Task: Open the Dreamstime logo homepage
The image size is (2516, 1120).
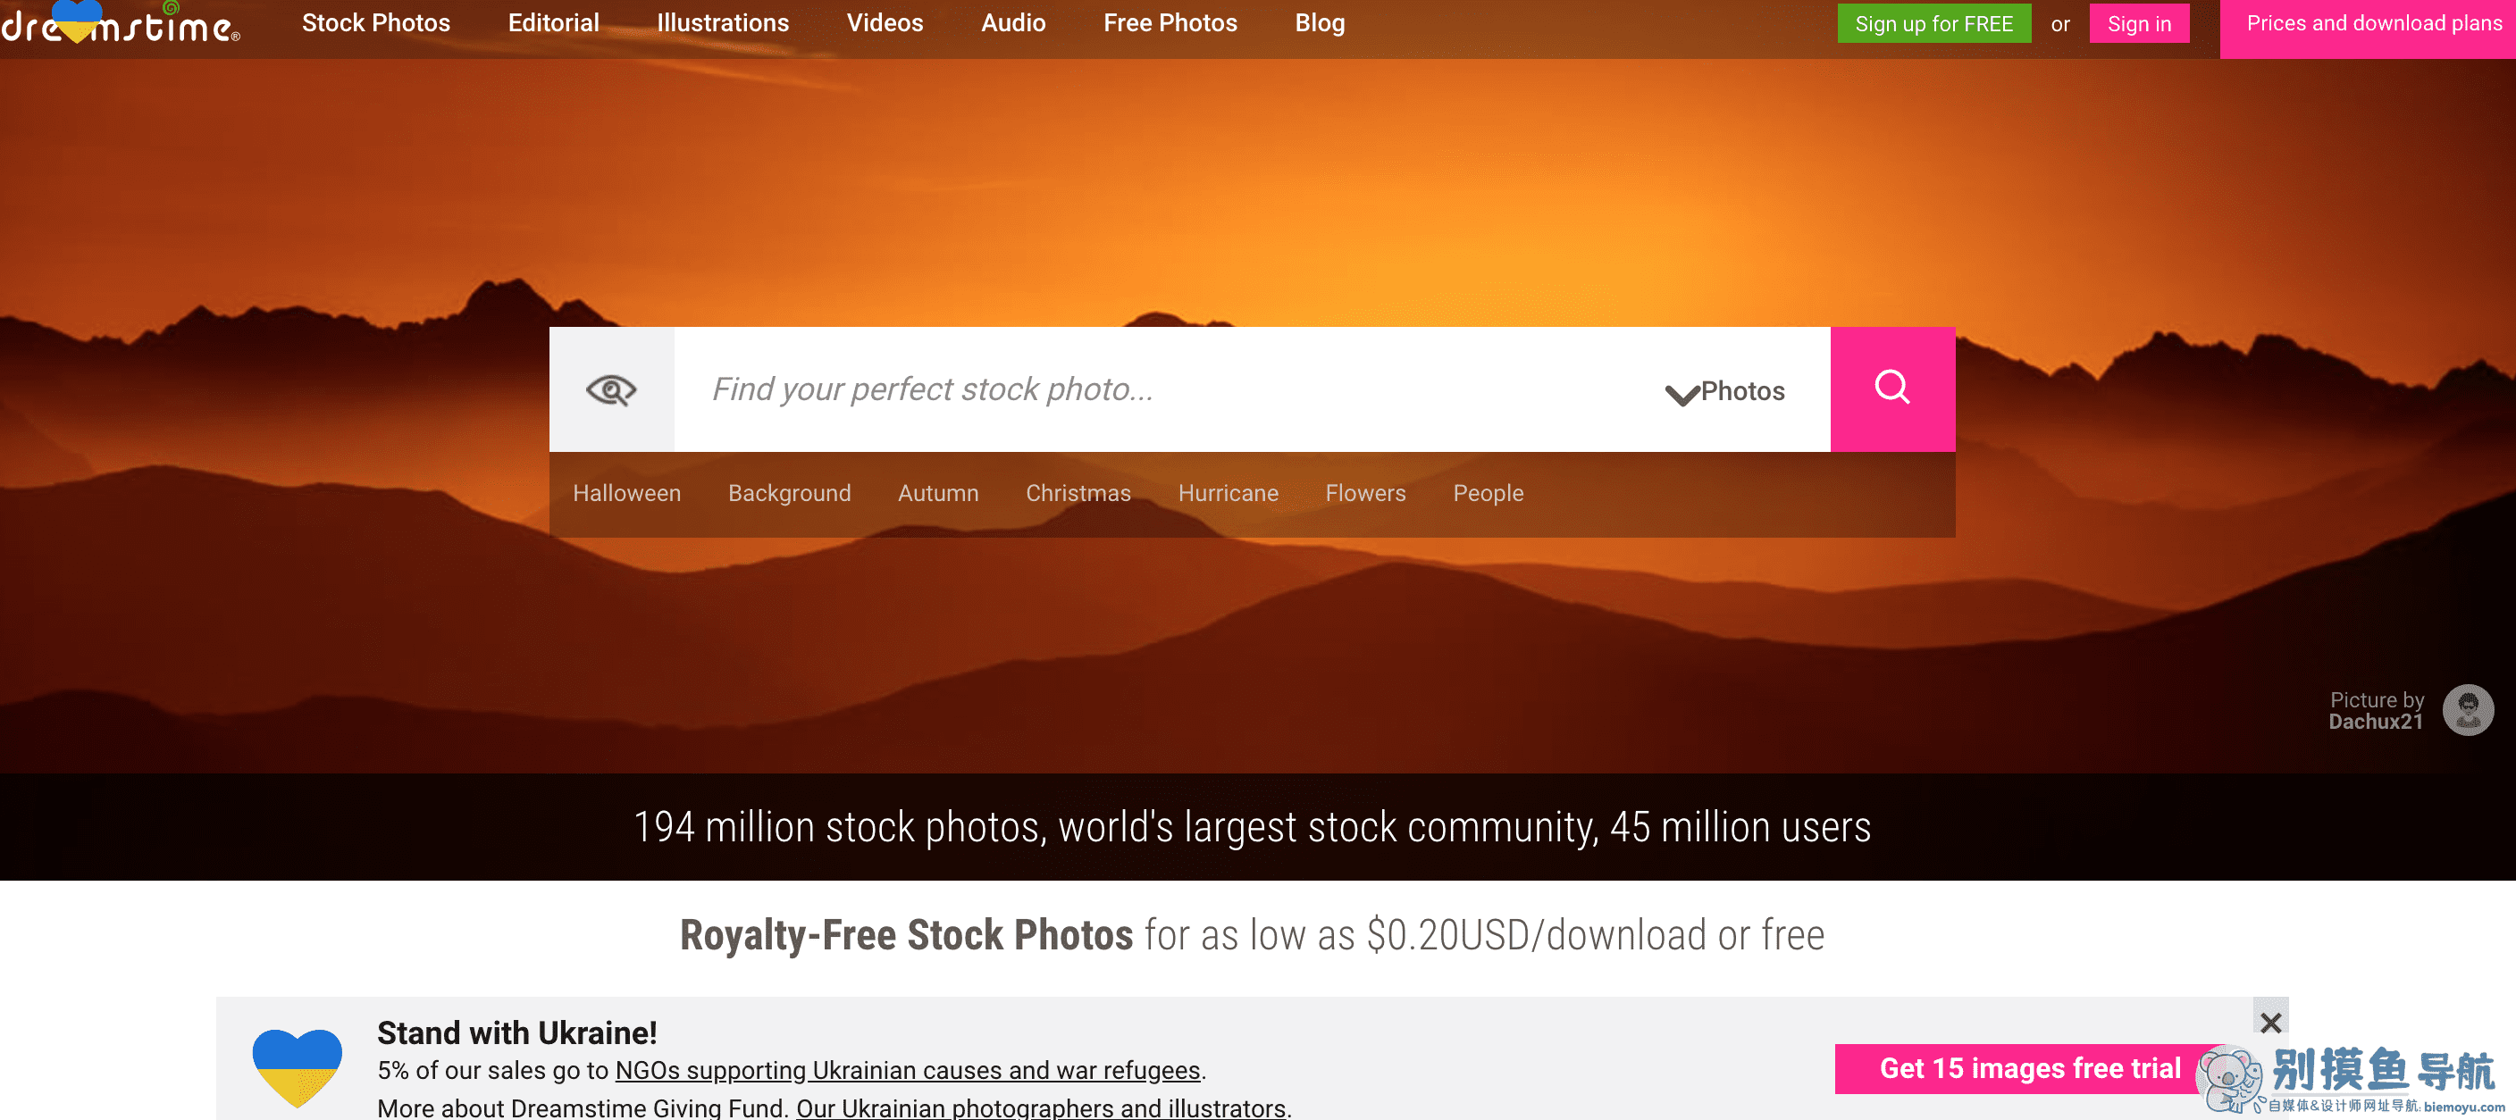Action: pos(120,23)
